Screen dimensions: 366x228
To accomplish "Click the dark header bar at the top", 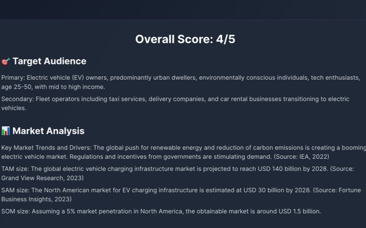I will [x=183, y=10].
